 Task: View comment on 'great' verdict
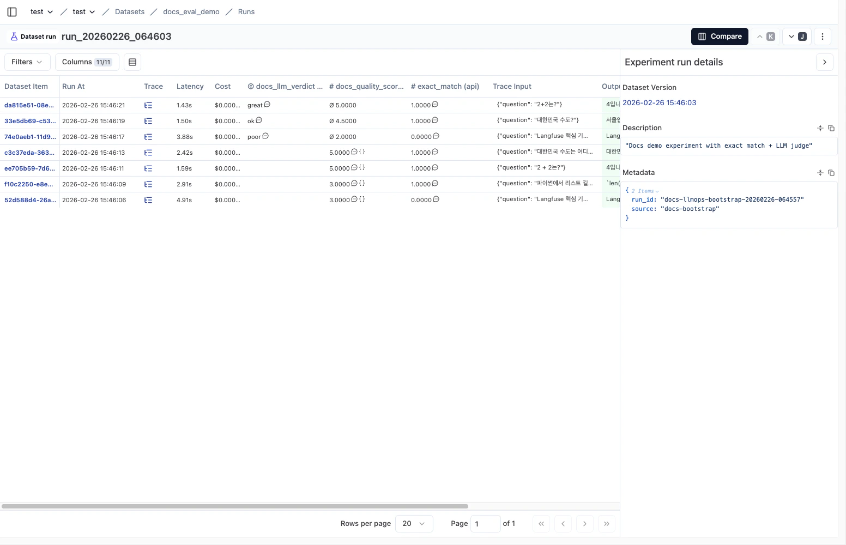[x=267, y=104]
